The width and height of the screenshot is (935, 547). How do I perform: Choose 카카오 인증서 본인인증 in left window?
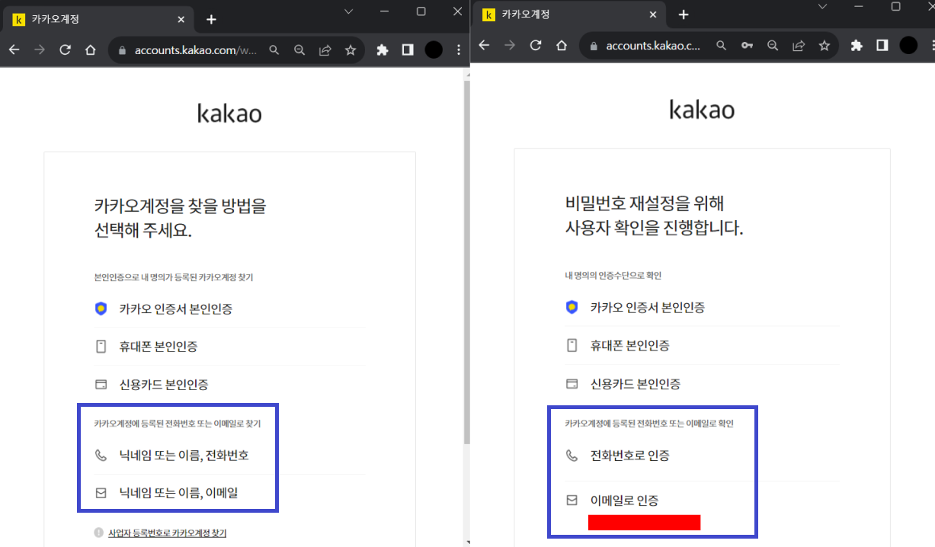[229, 309]
